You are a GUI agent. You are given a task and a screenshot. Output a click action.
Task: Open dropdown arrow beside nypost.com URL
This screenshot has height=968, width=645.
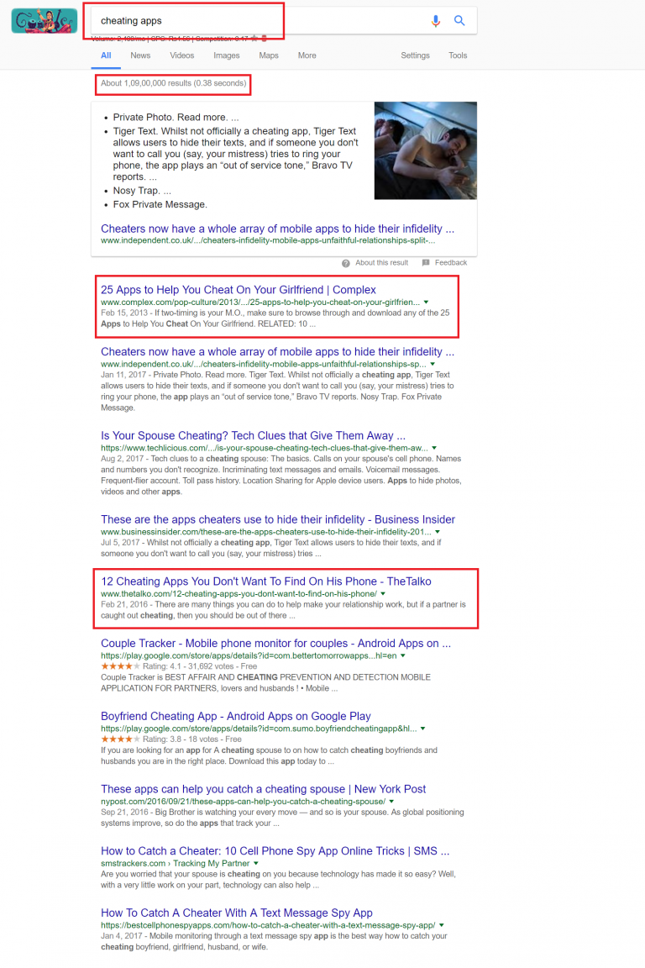click(x=391, y=802)
